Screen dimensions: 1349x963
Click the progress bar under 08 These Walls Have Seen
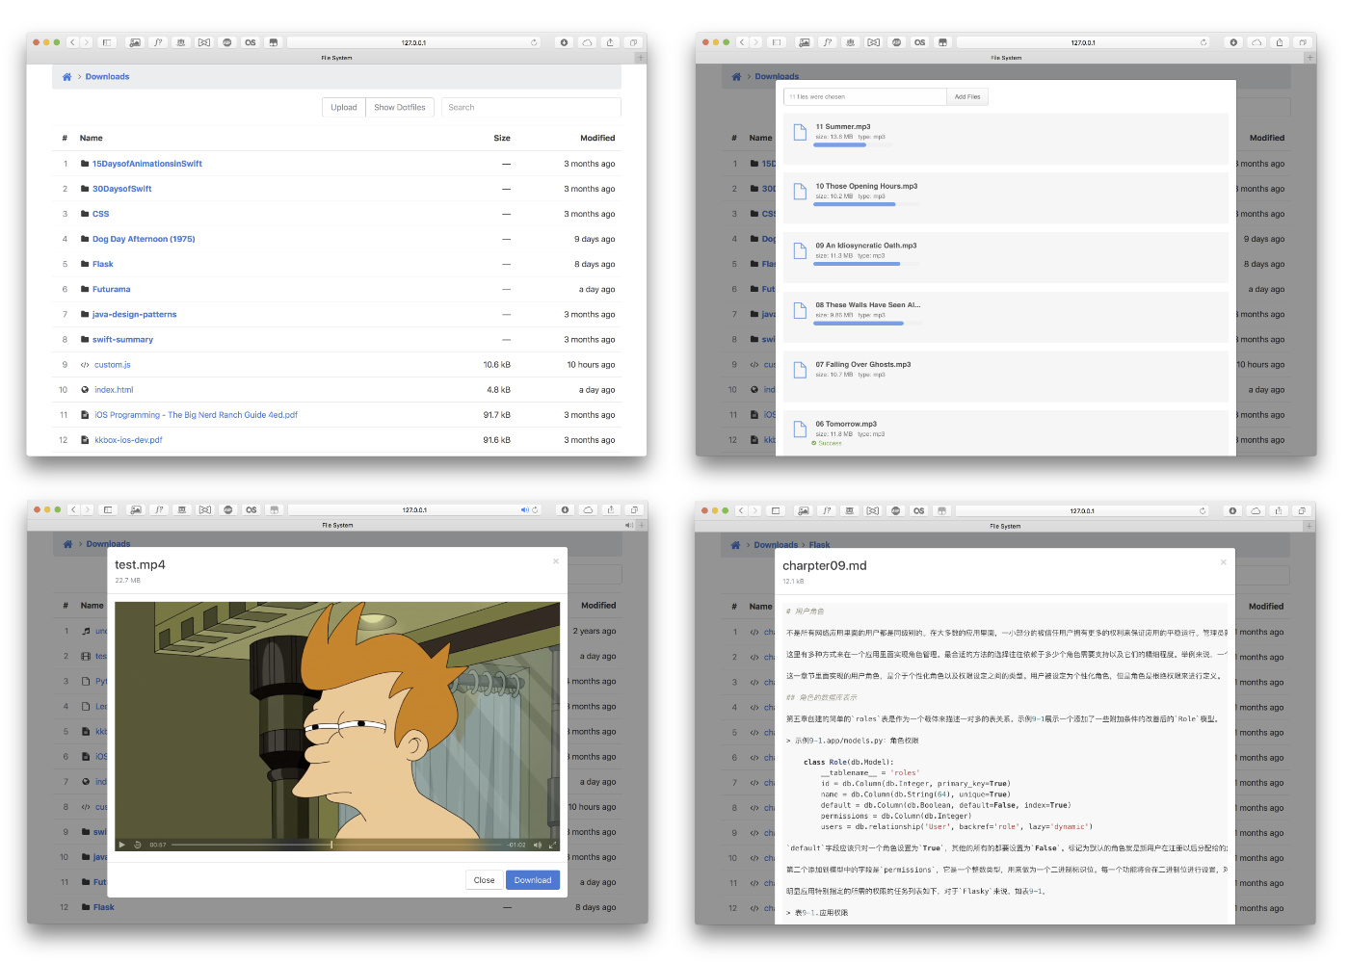[x=868, y=324]
